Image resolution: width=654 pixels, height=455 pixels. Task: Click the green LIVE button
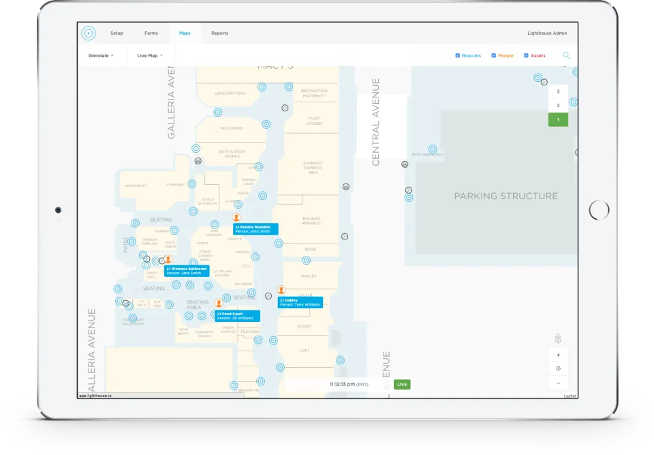click(x=402, y=384)
